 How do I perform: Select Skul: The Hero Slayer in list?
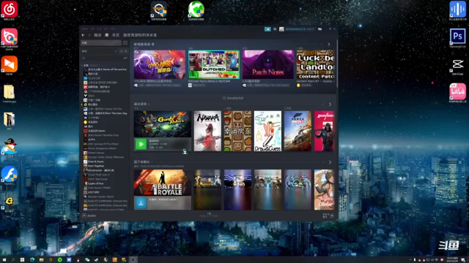[106, 113]
